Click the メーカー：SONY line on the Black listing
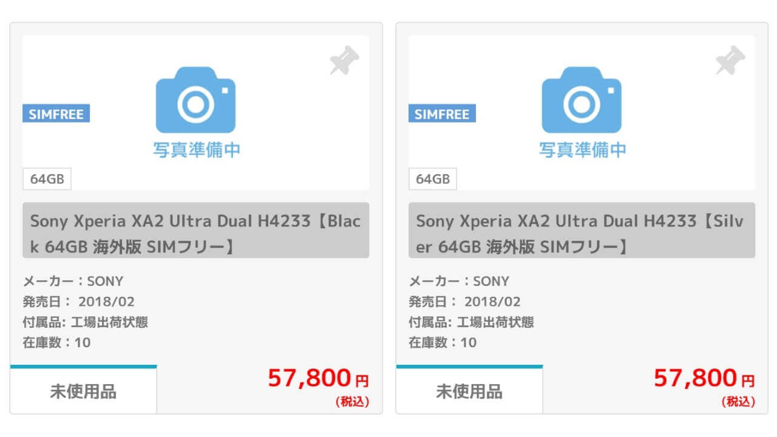Screen dimensions: 777x437 pyautogui.click(x=73, y=281)
